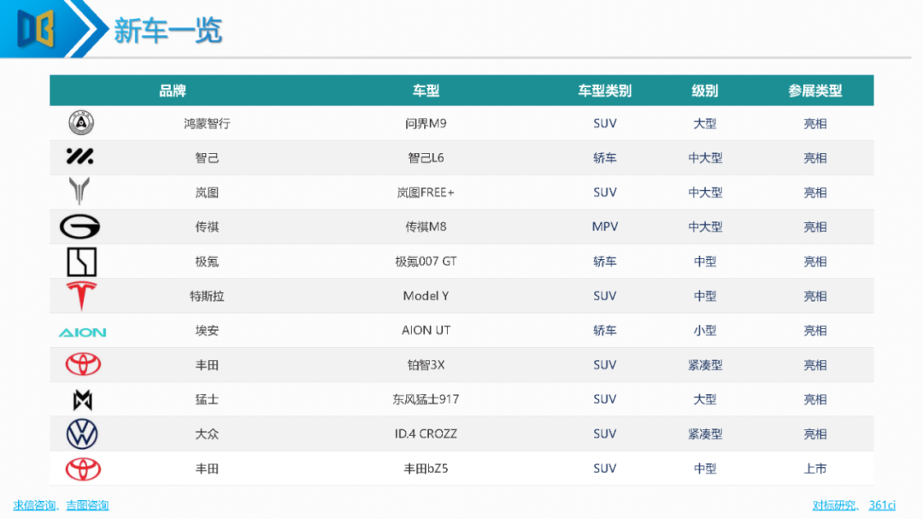Select the 智己 brand logo

pos(80,156)
